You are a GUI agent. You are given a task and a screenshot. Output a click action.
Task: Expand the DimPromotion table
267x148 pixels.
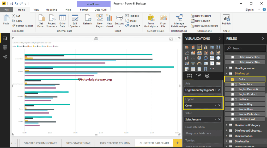227,136
